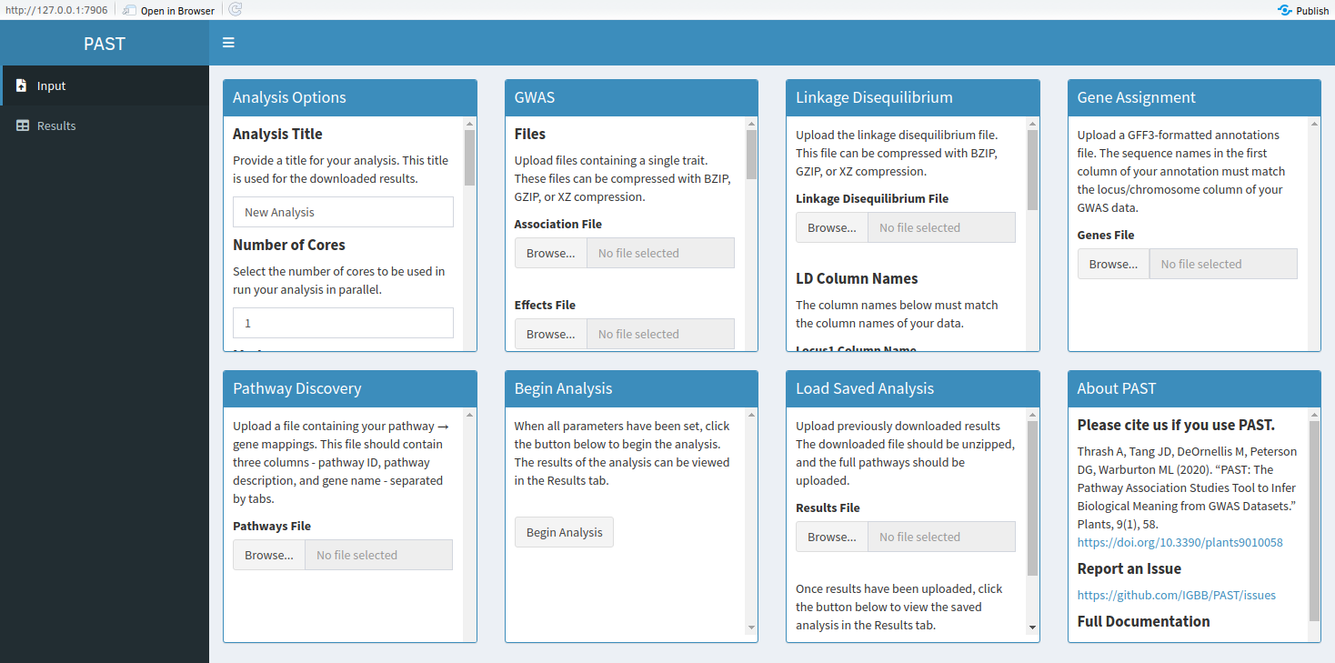Screen dimensions: 1335x663
Task: Click the Pathway Discovery panel header
Action: (x=350, y=388)
